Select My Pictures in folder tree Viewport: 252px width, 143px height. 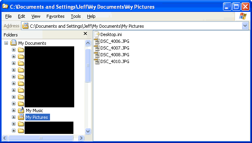[38, 117]
